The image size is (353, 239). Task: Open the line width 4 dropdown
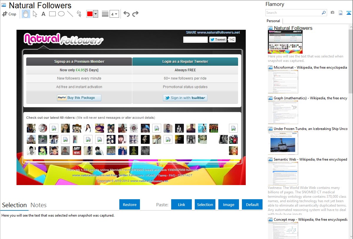click(114, 14)
